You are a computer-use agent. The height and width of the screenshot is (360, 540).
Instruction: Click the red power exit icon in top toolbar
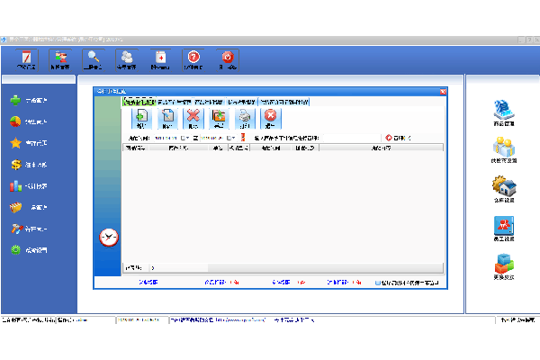click(228, 60)
